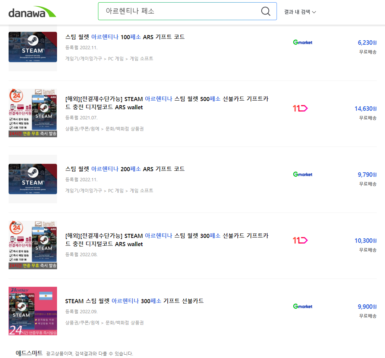Open the 게임 소프트 category for the 200페소 item
This screenshot has height=358, width=385.
[141, 191]
